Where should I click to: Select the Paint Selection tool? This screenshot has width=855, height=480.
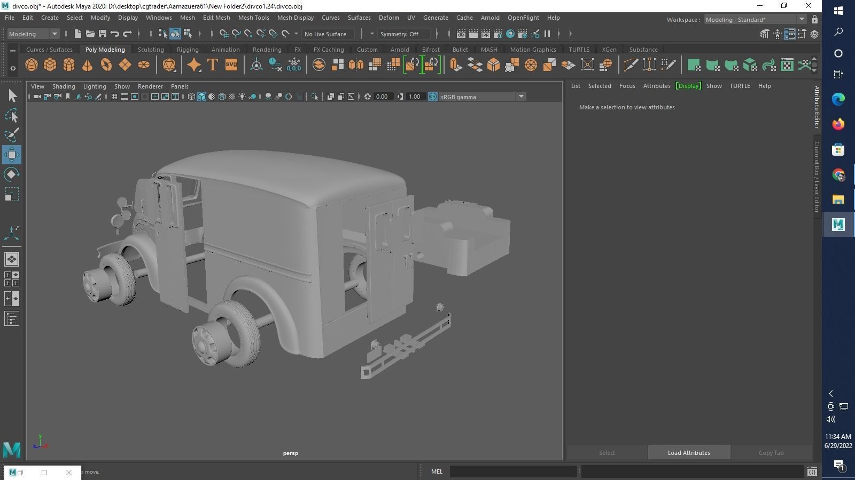click(12, 135)
